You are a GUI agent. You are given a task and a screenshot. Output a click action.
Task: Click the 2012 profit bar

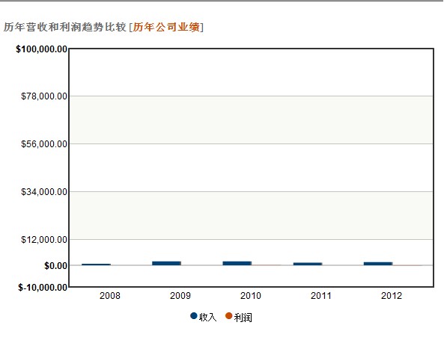(x=407, y=265)
